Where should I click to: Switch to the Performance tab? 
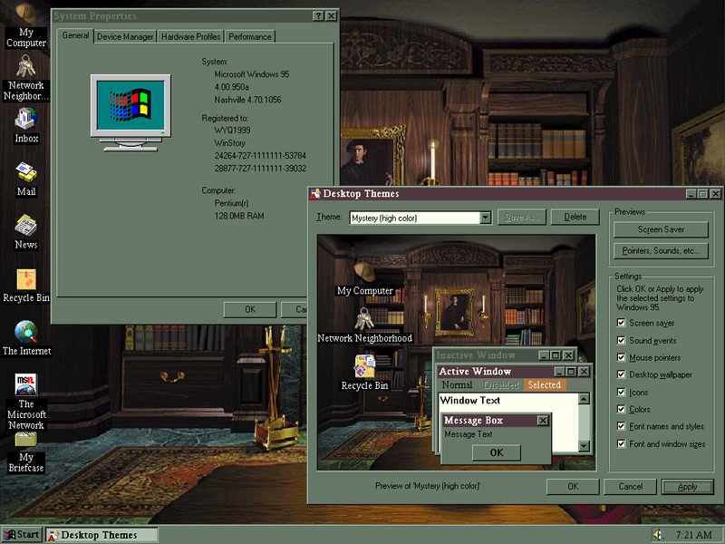pyautogui.click(x=249, y=36)
